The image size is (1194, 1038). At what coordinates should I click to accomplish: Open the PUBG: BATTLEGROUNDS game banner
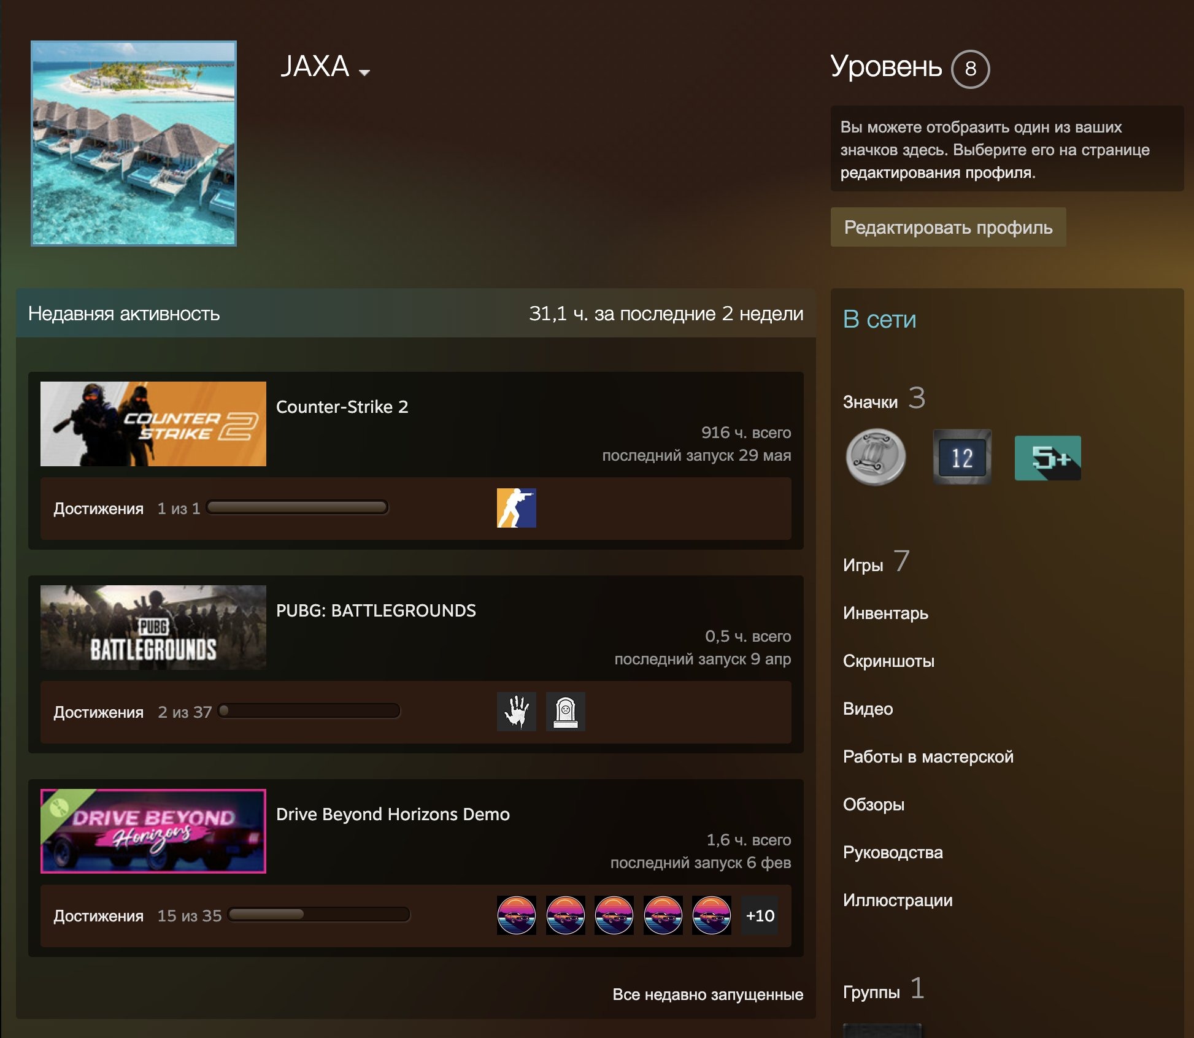point(153,628)
